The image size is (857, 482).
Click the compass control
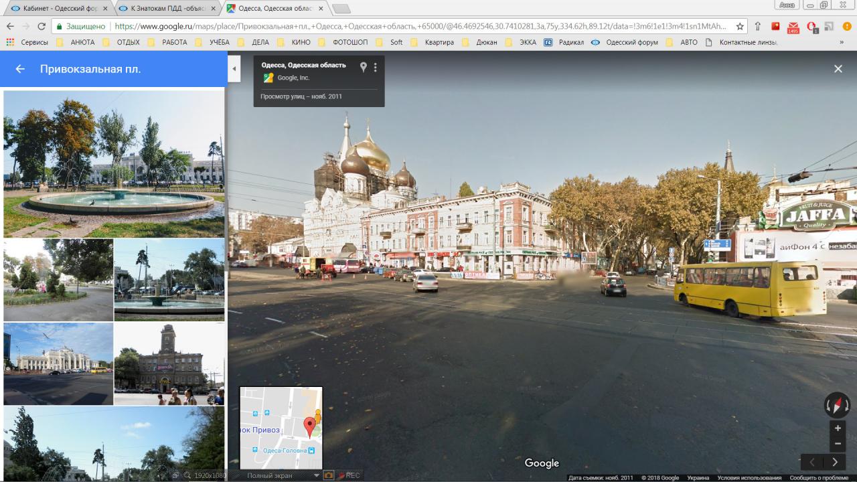837,405
